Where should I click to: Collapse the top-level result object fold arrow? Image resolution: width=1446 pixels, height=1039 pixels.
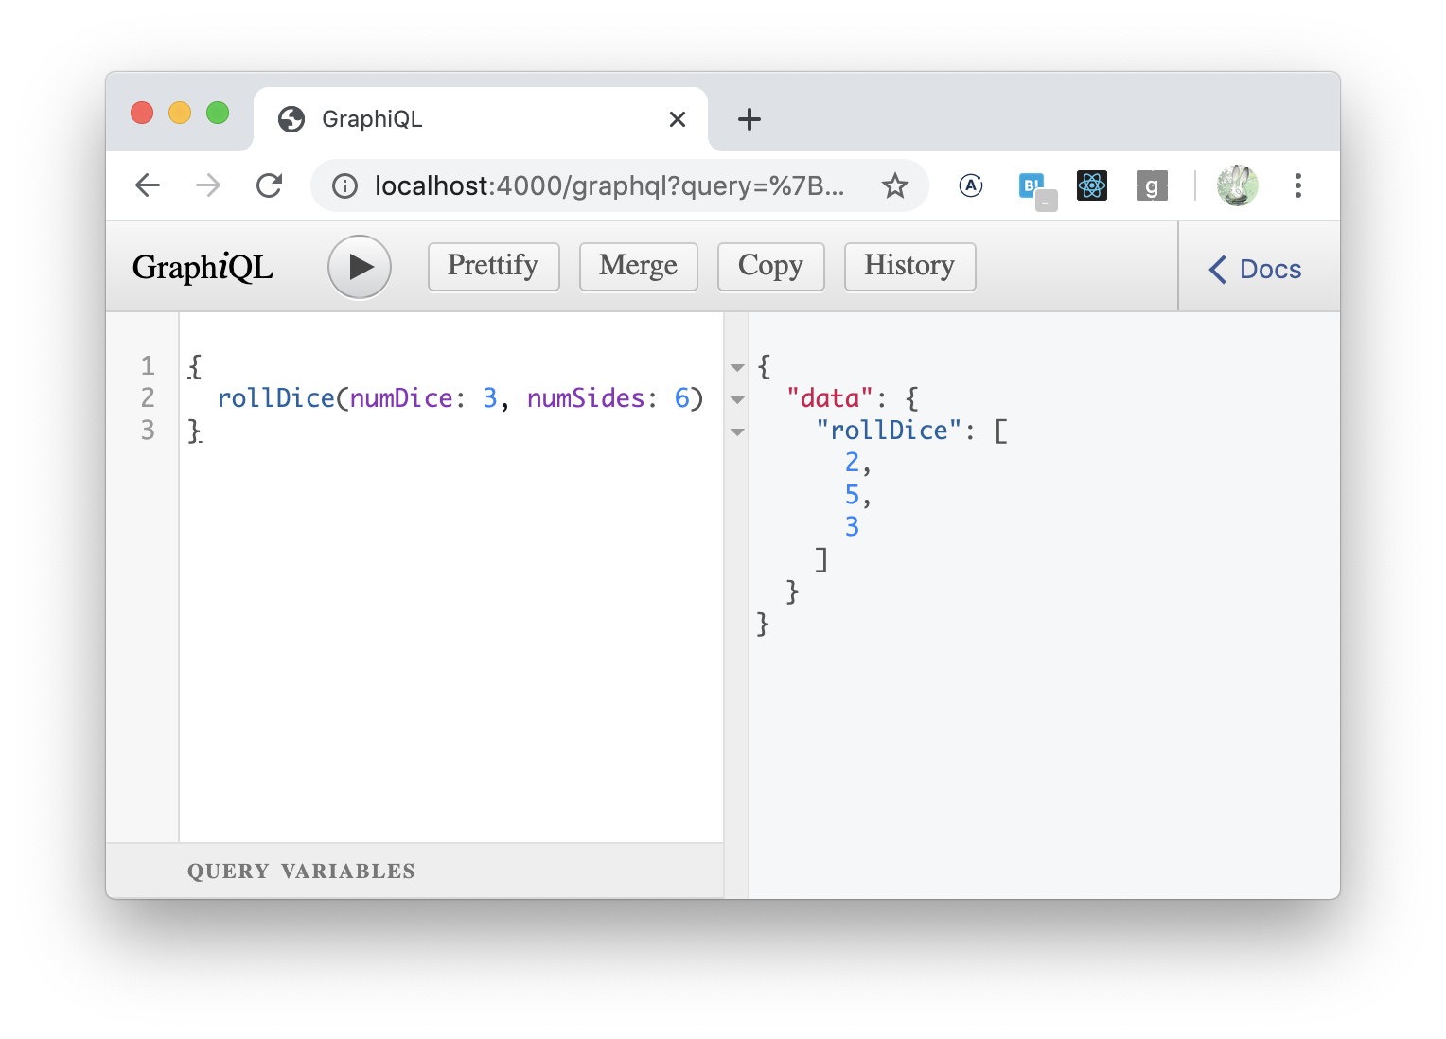[x=737, y=367]
